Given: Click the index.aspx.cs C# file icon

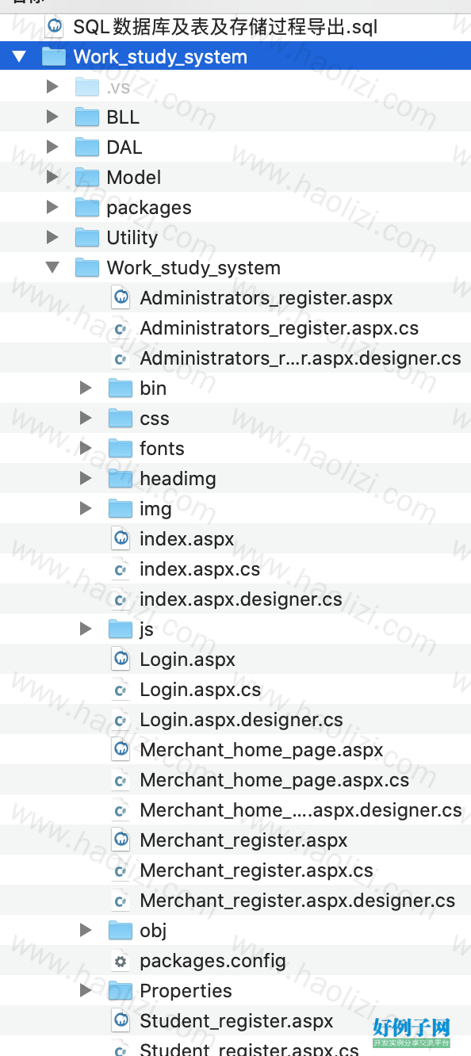Looking at the screenshot, I should [121, 569].
